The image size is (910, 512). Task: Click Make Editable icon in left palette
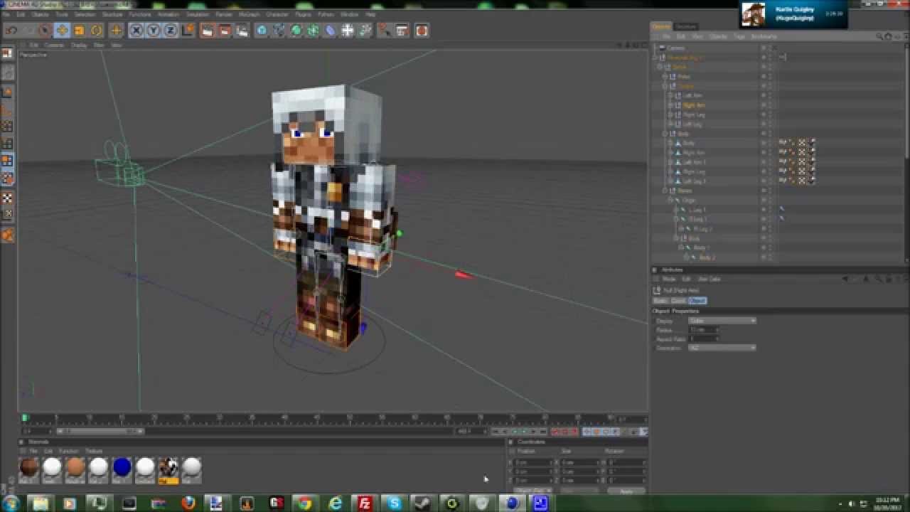point(7,54)
